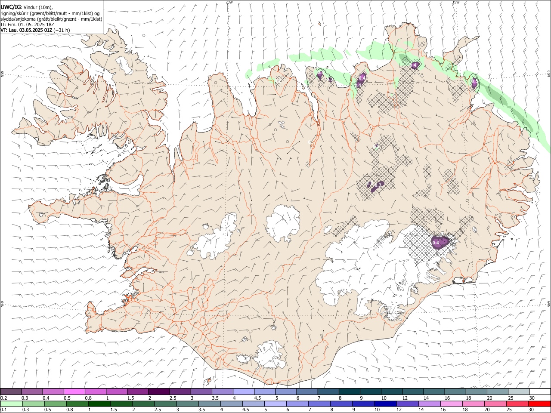
Task: Click the 0.2 swatch in the purple snowfall legend
Action: 11,392
